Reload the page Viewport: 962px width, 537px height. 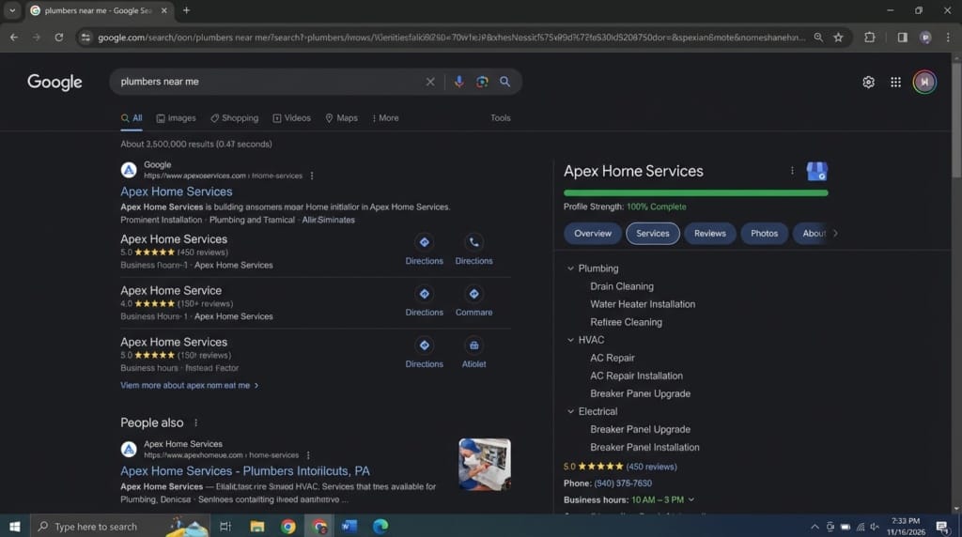59,38
